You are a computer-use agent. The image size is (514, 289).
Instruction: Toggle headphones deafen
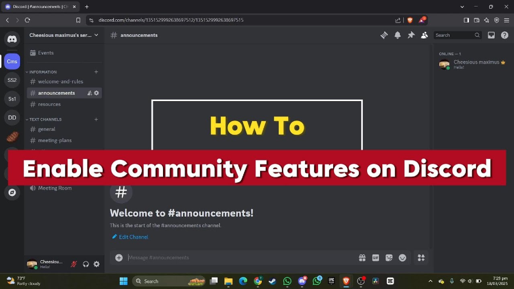pyautogui.click(x=86, y=264)
